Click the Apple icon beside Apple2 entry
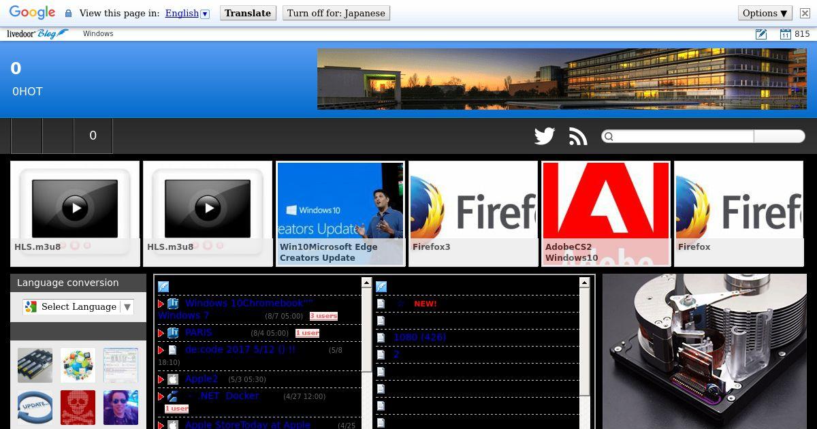 pos(173,379)
